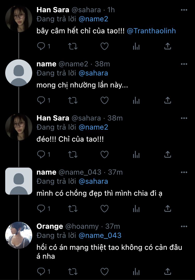Image resolution: width=195 pixels, height=280 pixels.
Task: View analytics on 'đéo!!! Chỉ của tao!!!' tweet
Action: (136, 155)
